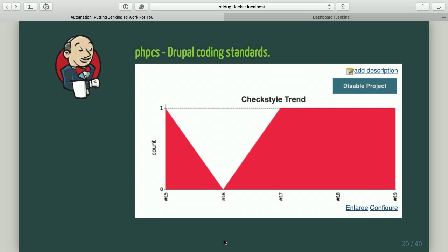Open the Enlarge link under chart
Image resolution: width=448 pixels, height=252 pixels.
(357, 208)
